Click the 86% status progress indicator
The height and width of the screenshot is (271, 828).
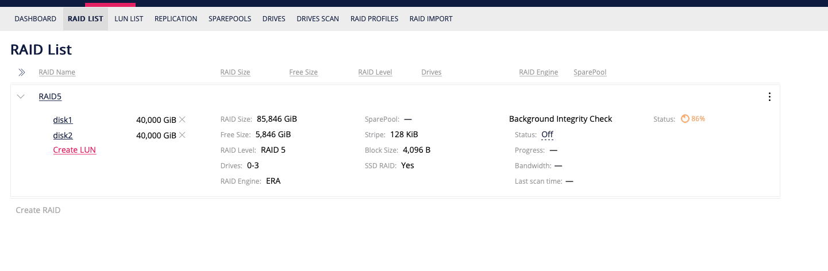click(693, 119)
